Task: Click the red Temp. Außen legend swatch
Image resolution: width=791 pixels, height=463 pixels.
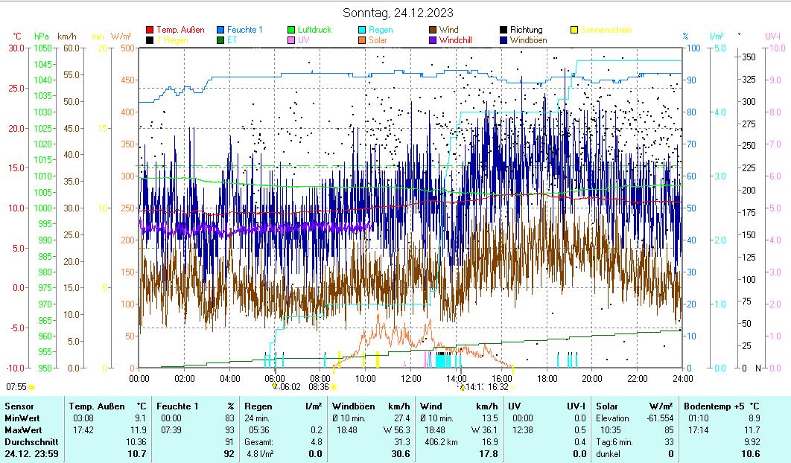Action: [150, 31]
